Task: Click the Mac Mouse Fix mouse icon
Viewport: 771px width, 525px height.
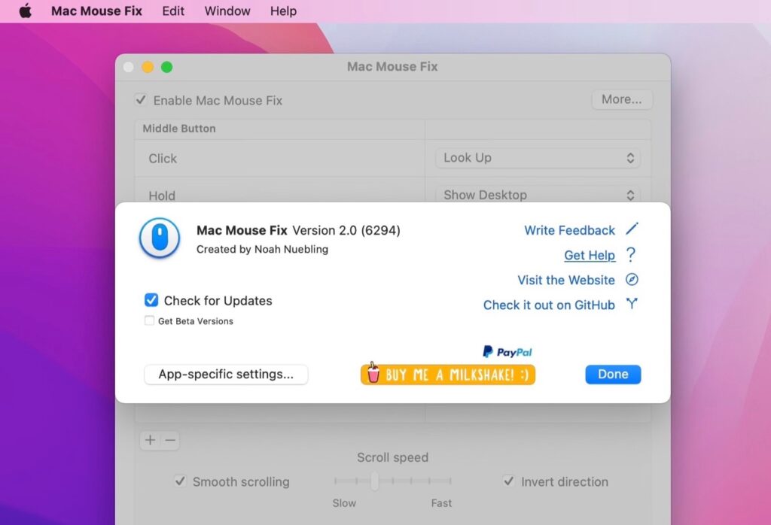Action: click(159, 237)
